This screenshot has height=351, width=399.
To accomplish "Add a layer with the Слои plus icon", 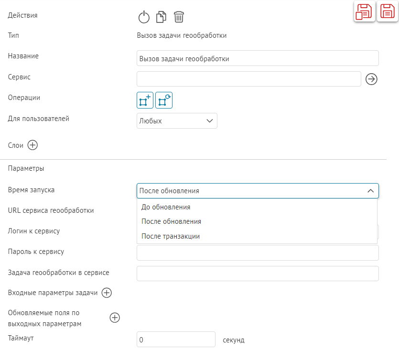I will click(32, 145).
